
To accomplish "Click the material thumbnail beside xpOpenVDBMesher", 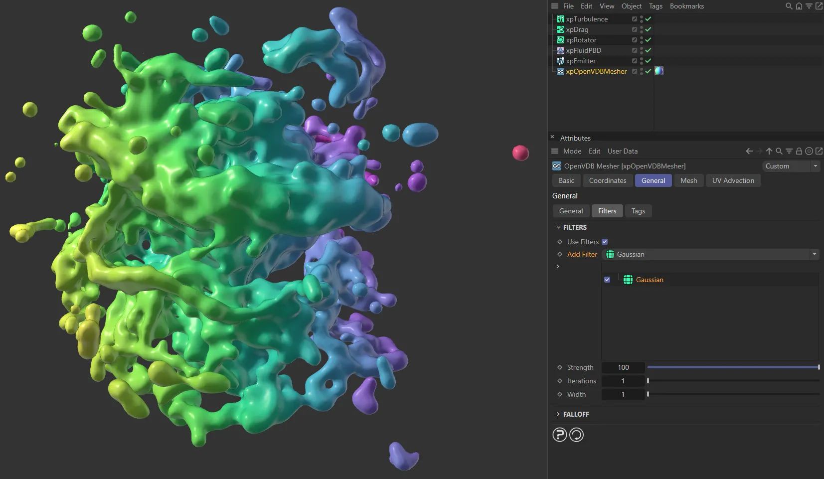I will 659,71.
